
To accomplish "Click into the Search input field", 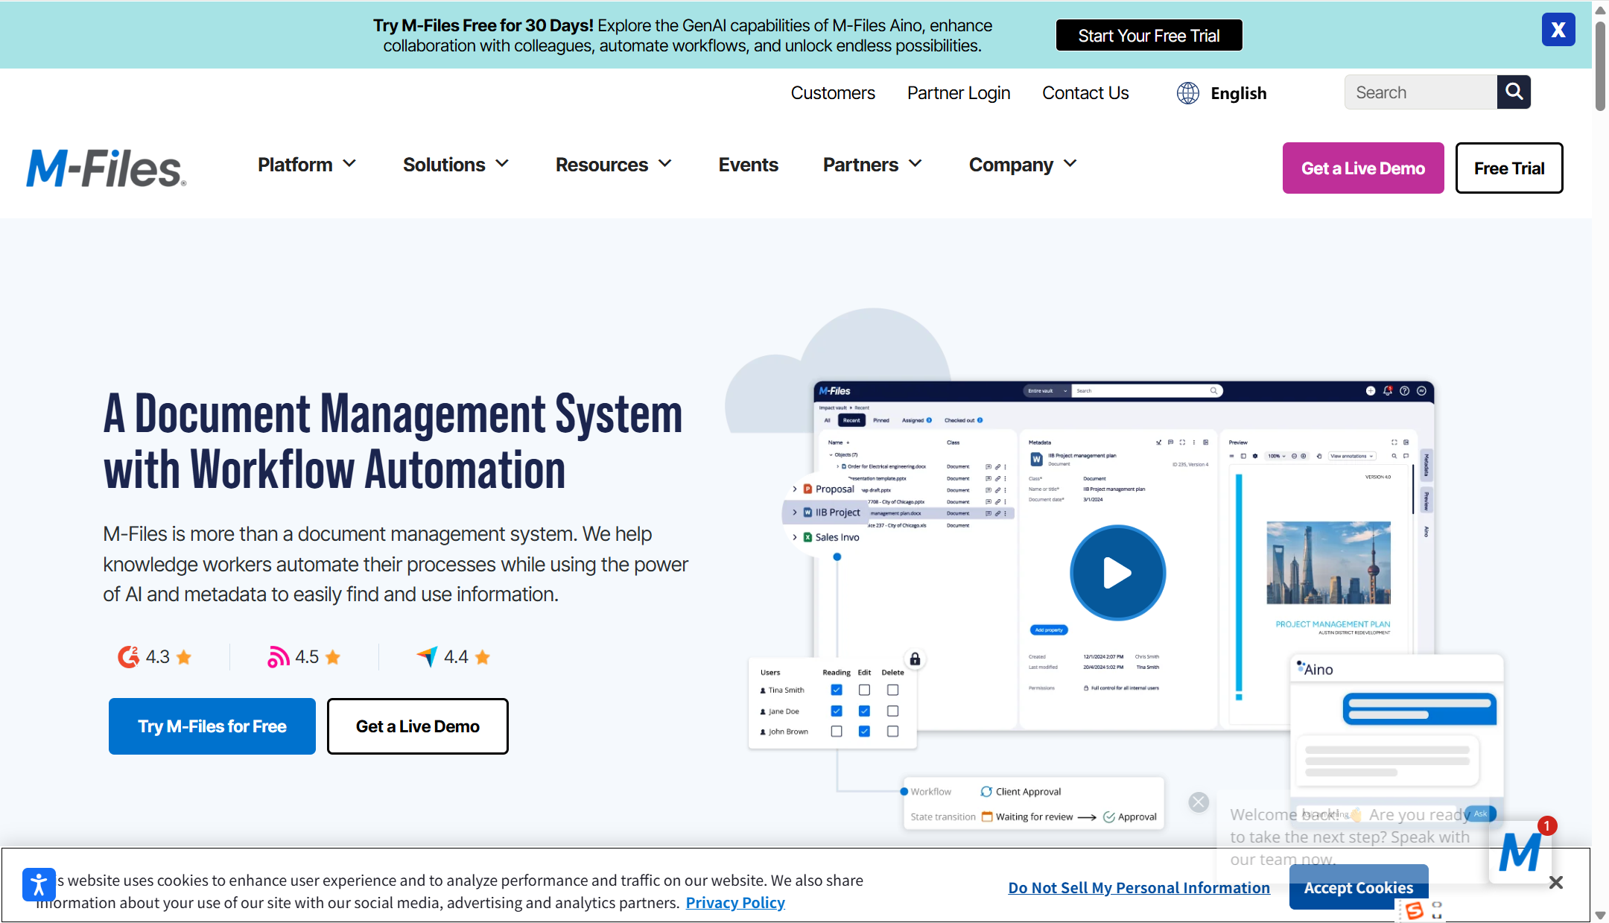I will point(1420,92).
